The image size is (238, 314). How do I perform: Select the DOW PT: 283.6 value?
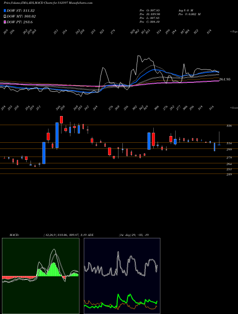click(x=20, y=22)
